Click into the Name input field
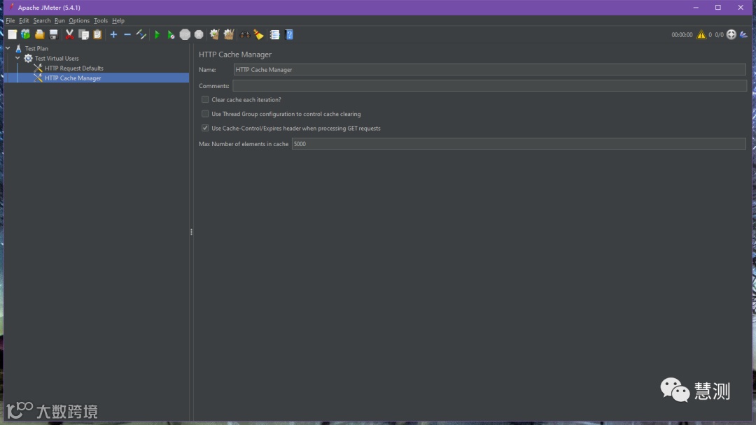 click(489, 70)
